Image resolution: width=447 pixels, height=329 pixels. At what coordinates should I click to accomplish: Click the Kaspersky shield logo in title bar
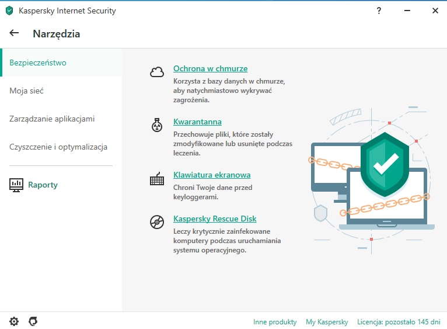pyautogui.click(x=9, y=11)
